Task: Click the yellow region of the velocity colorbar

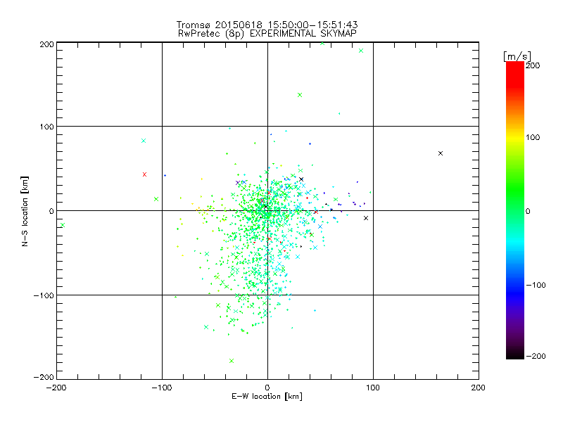Action: click(515, 138)
